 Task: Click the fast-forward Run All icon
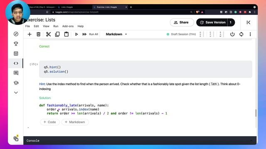pyautogui.click(x=84, y=34)
